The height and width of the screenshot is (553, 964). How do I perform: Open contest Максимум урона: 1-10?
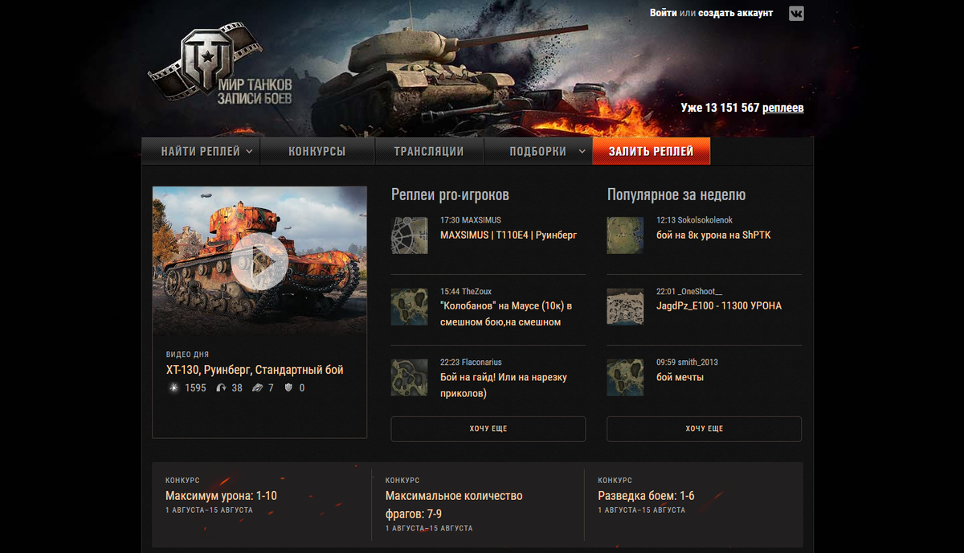pos(221,496)
